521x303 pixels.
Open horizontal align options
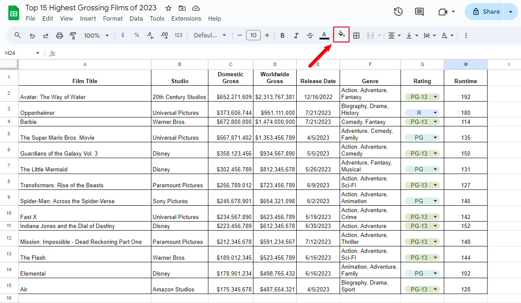[394, 36]
